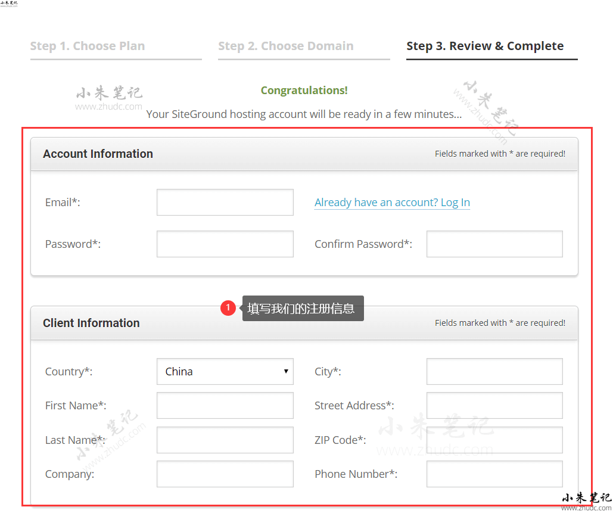Click into the Email field
This screenshot has width=613, height=513.
[x=225, y=203]
